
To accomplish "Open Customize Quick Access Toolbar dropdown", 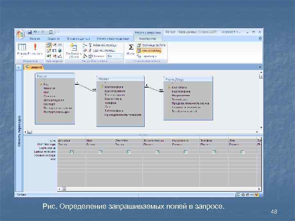I will coord(57,32).
